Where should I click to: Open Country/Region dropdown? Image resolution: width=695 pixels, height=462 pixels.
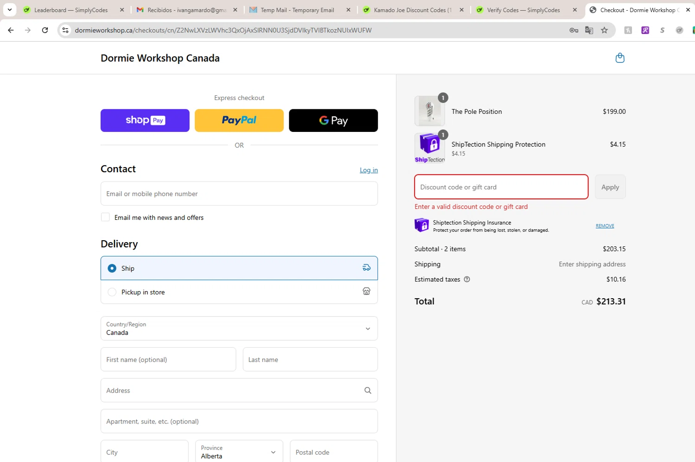(x=239, y=329)
